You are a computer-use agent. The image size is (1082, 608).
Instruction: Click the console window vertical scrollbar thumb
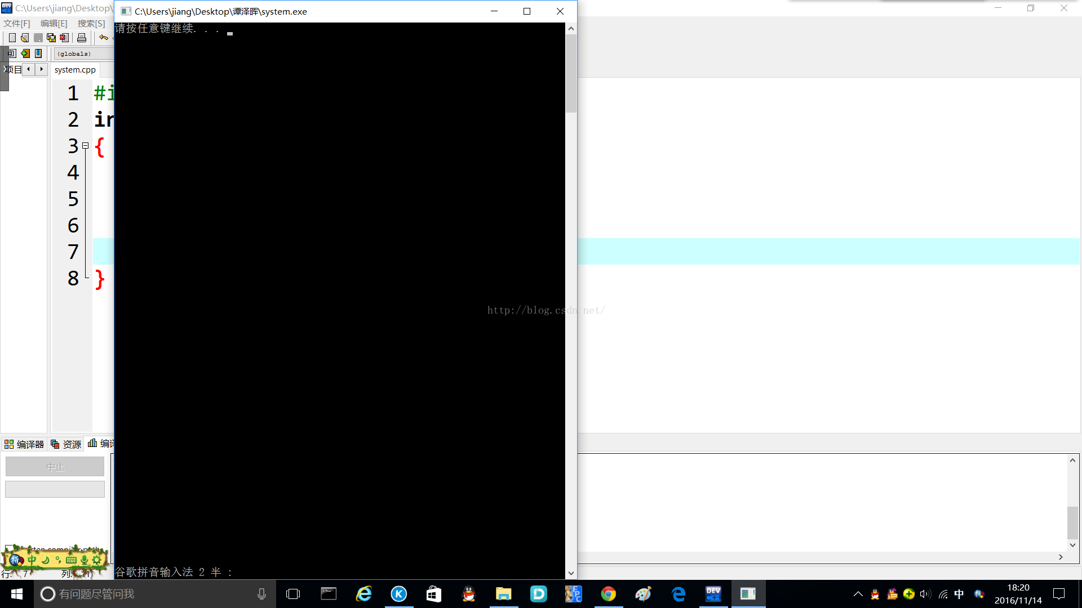coord(571,73)
